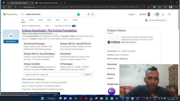
Task: Open the Windows Start menu
Action: tap(42, 98)
